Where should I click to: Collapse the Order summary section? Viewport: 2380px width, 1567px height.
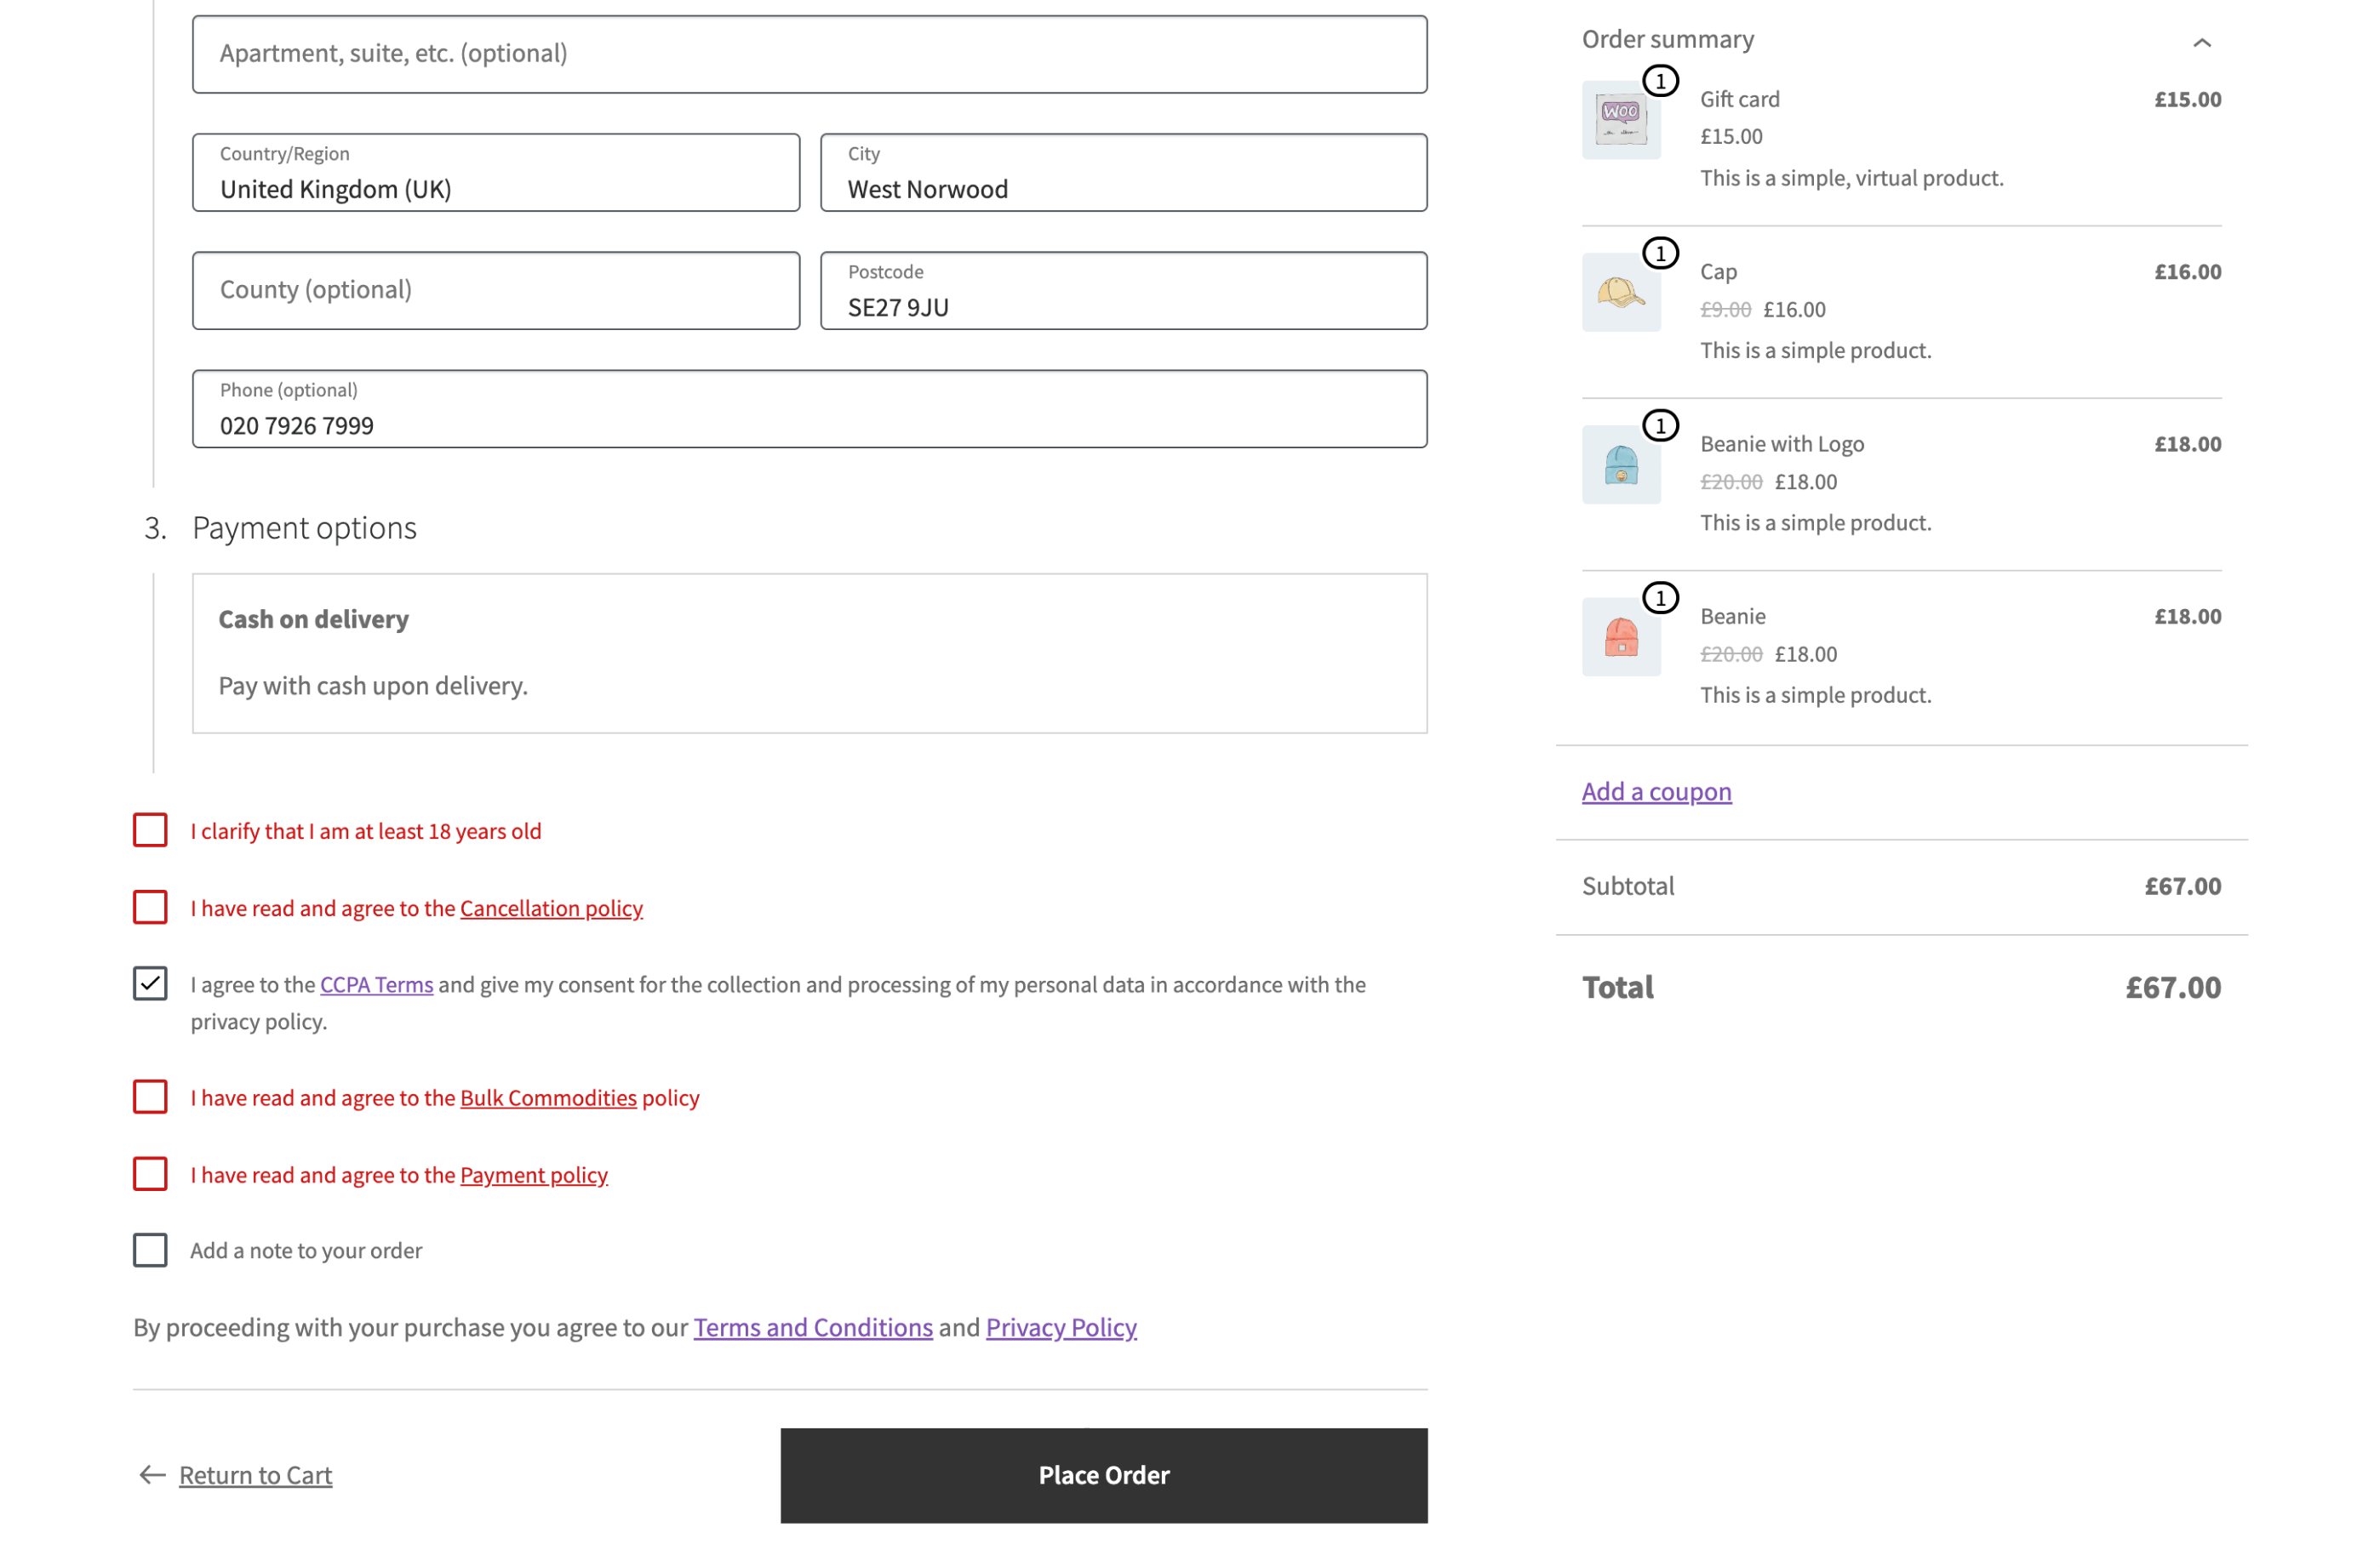pos(2203,42)
